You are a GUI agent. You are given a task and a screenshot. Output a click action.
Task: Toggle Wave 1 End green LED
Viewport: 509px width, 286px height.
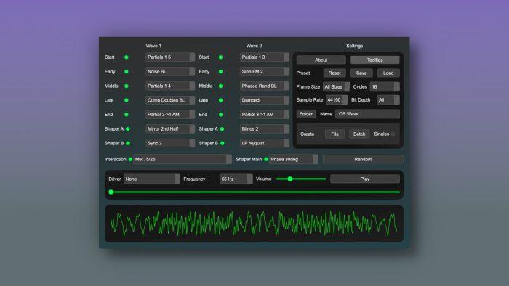127,115
